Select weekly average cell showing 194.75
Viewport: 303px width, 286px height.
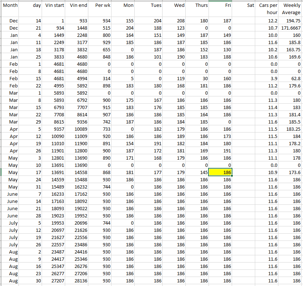click(x=291, y=21)
